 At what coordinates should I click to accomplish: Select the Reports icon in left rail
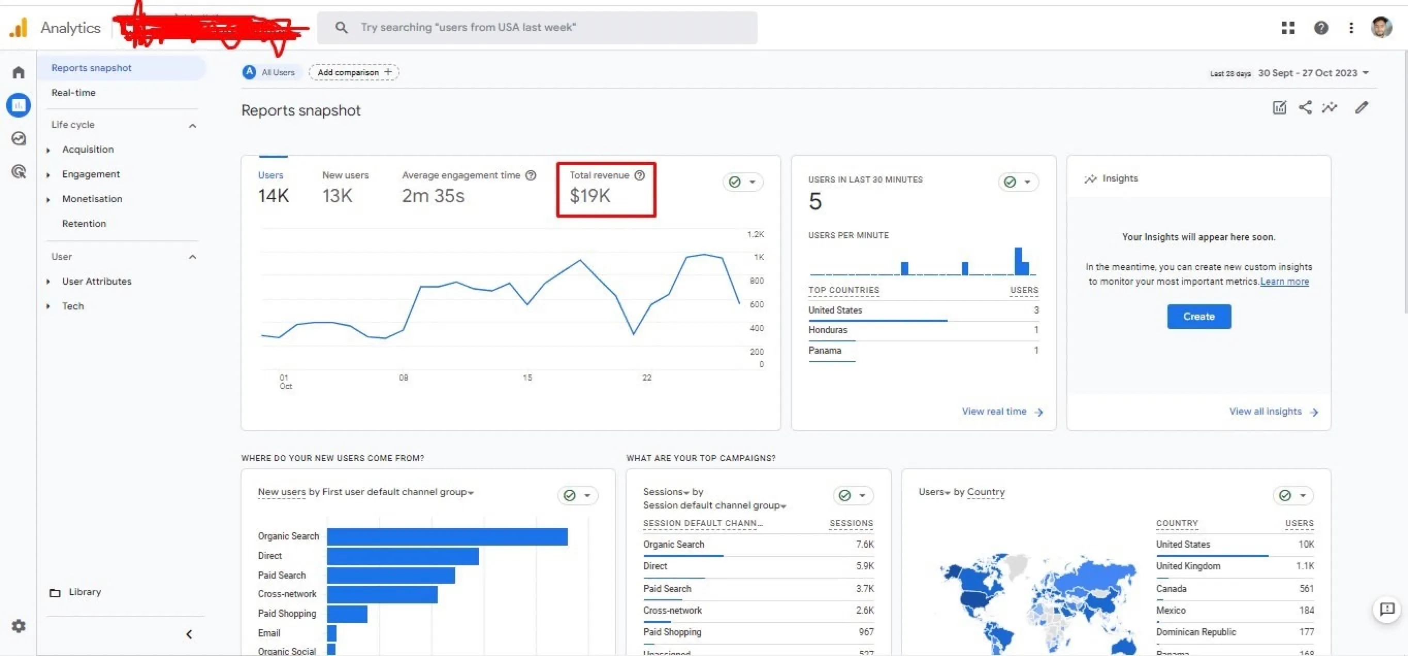point(19,105)
